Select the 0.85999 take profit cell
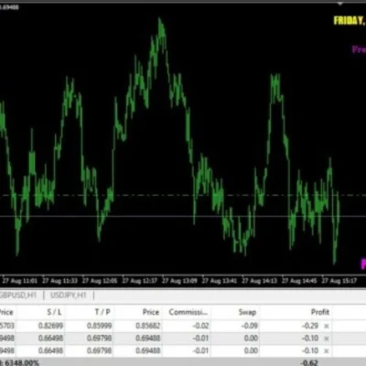 pos(100,326)
